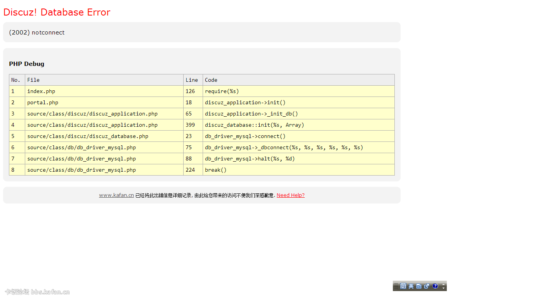This screenshot has width=559, height=300.
Task: Click the arrow-in-box language bar tool icon
Action: coord(427,286)
